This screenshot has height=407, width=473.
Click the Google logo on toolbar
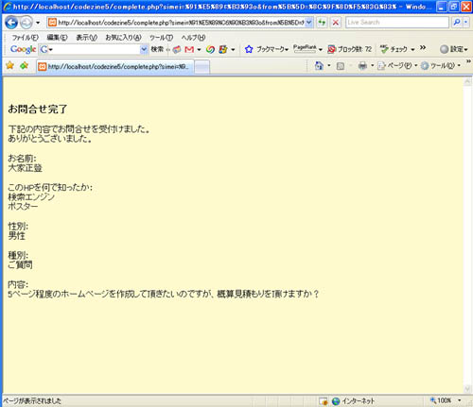click(x=23, y=49)
